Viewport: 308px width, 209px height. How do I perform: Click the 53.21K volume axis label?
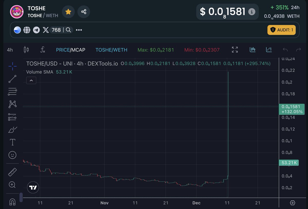pyautogui.click(x=288, y=163)
